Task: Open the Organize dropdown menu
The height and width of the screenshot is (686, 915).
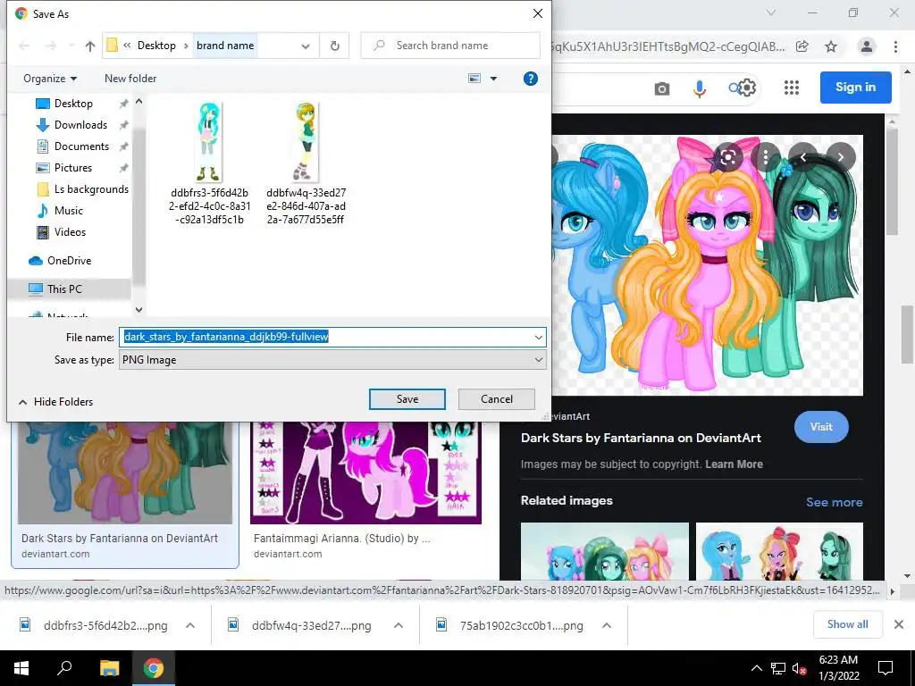Action: (x=50, y=79)
